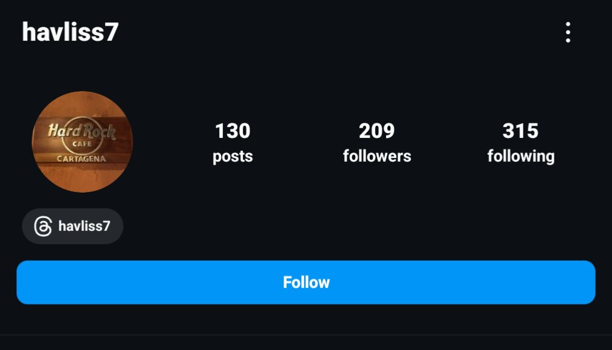
Task: Open the 209 followers list
Action: pos(377,143)
